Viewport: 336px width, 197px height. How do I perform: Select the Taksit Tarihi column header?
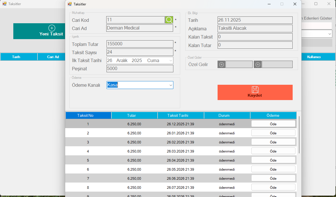[180, 115]
